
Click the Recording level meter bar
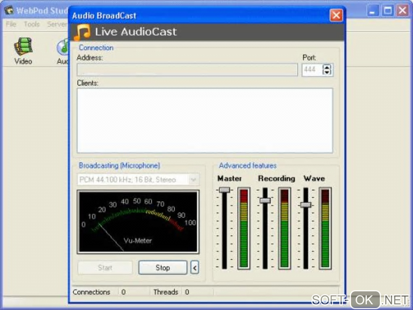[x=285, y=228]
